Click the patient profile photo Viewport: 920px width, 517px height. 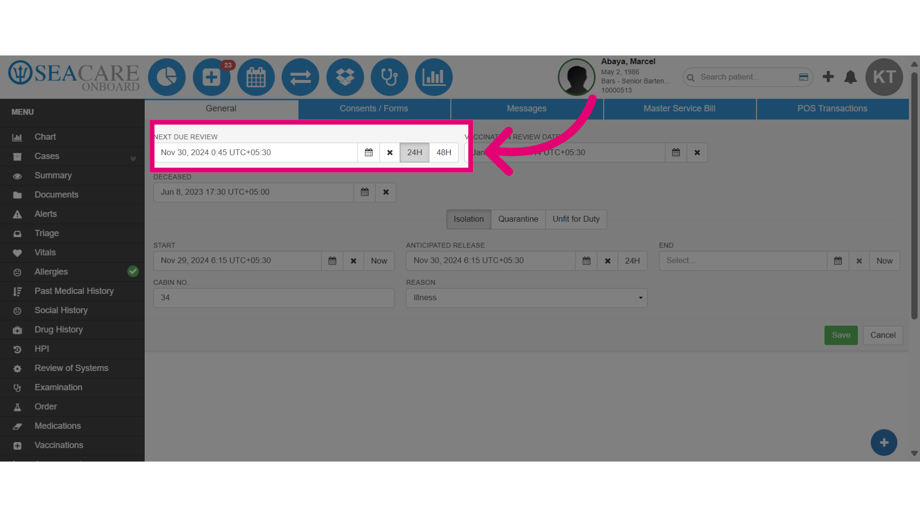[576, 77]
